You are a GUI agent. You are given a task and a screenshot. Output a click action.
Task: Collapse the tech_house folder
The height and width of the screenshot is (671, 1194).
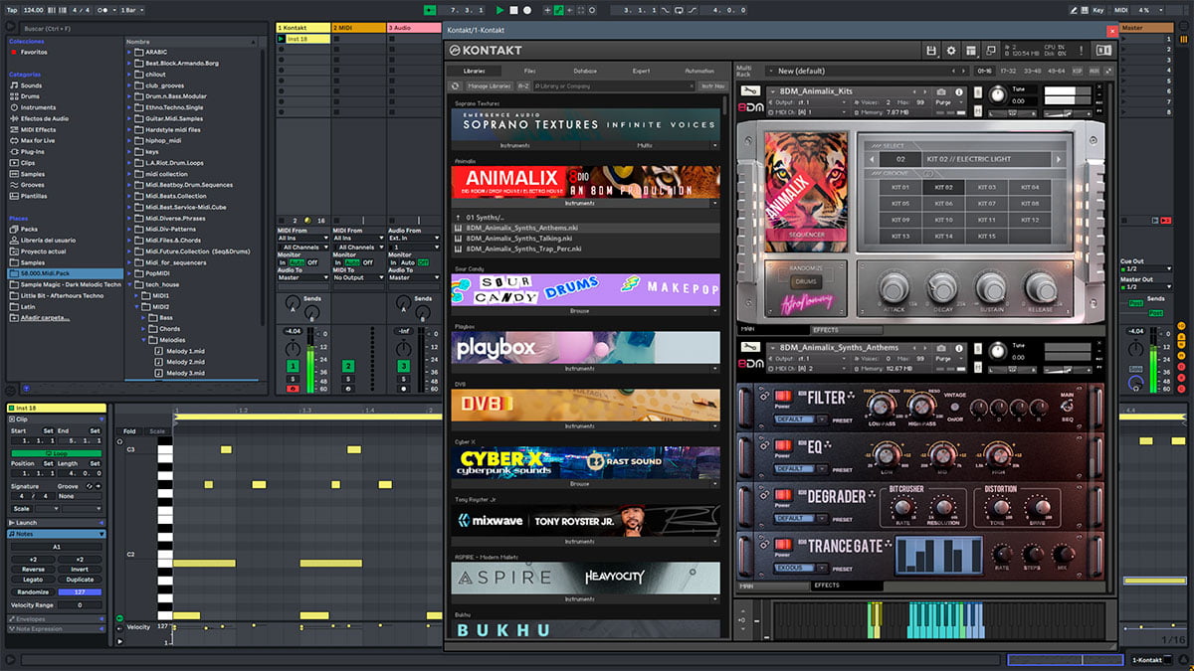pos(130,284)
